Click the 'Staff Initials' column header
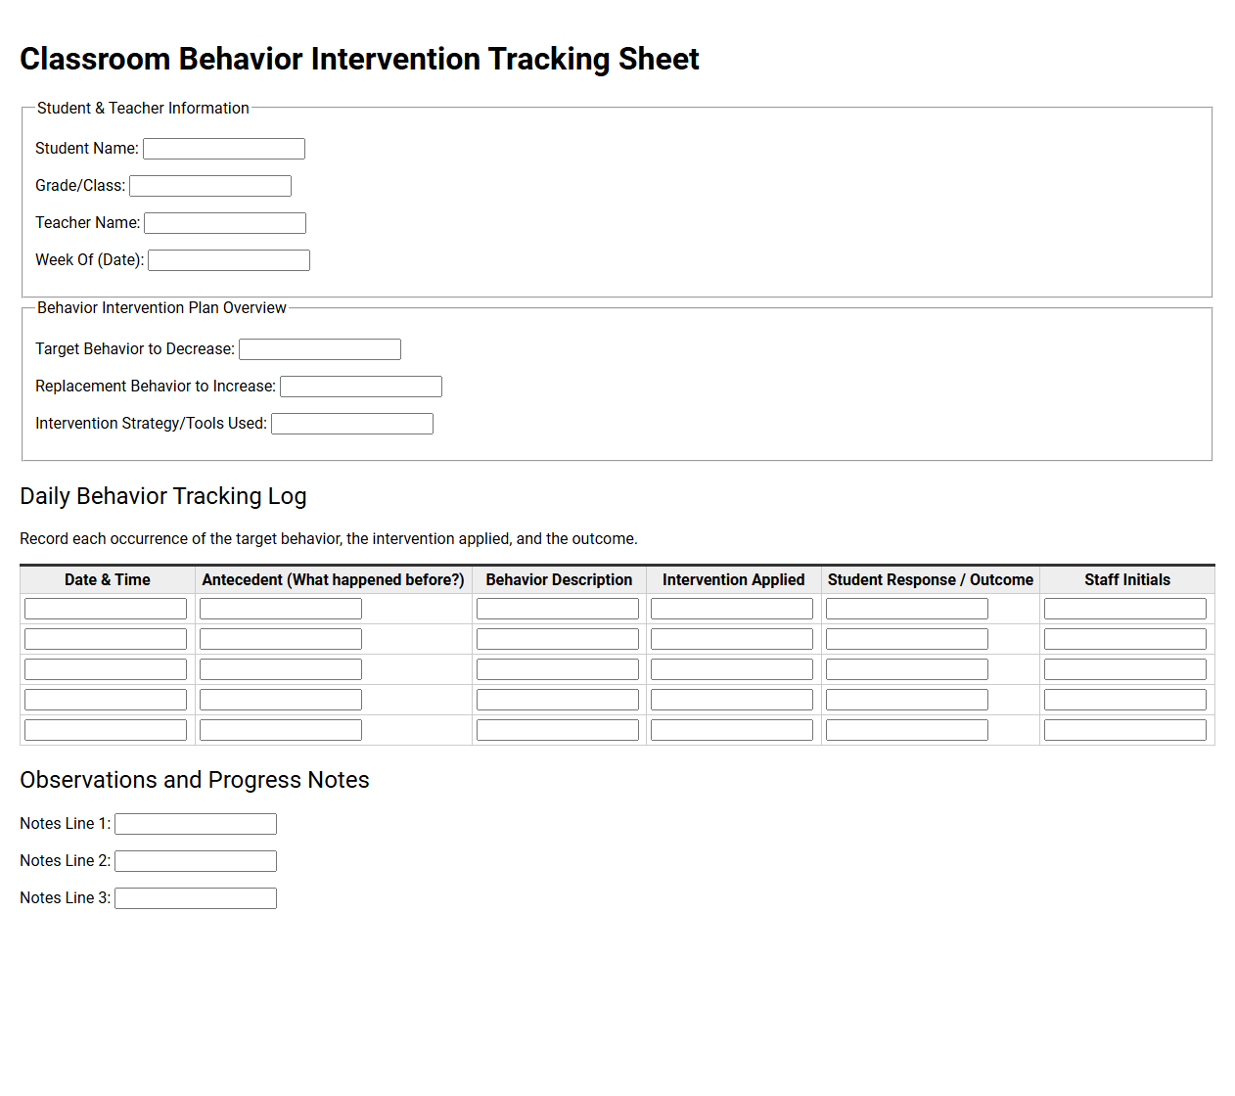This screenshot has width=1235, height=1096. (x=1127, y=580)
